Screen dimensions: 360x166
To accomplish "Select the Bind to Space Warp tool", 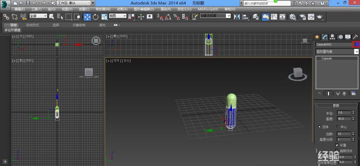I will click(23, 17).
